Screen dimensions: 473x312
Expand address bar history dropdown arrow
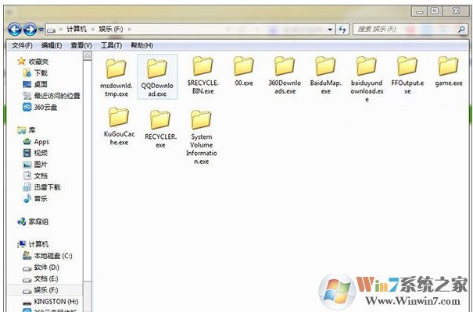[330, 30]
